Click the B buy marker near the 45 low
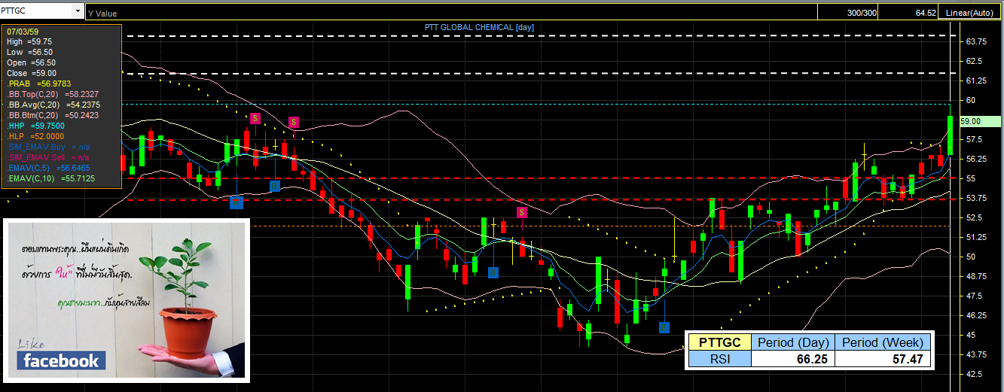 [x=664, y=327]
